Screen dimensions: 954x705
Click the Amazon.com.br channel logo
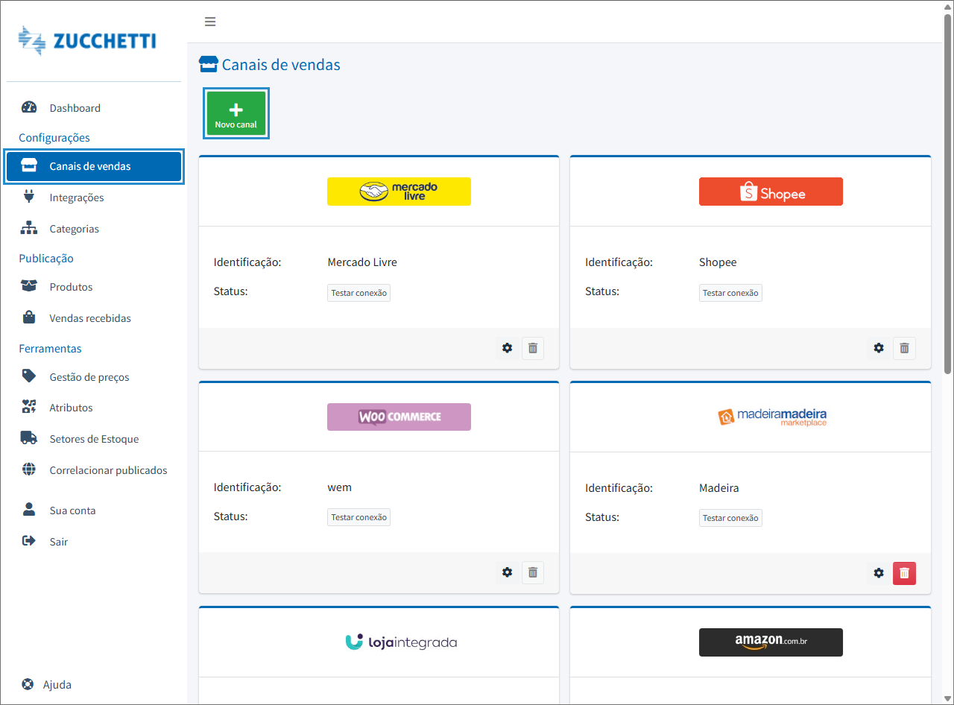pyautogui.click(x=771, y=642)
